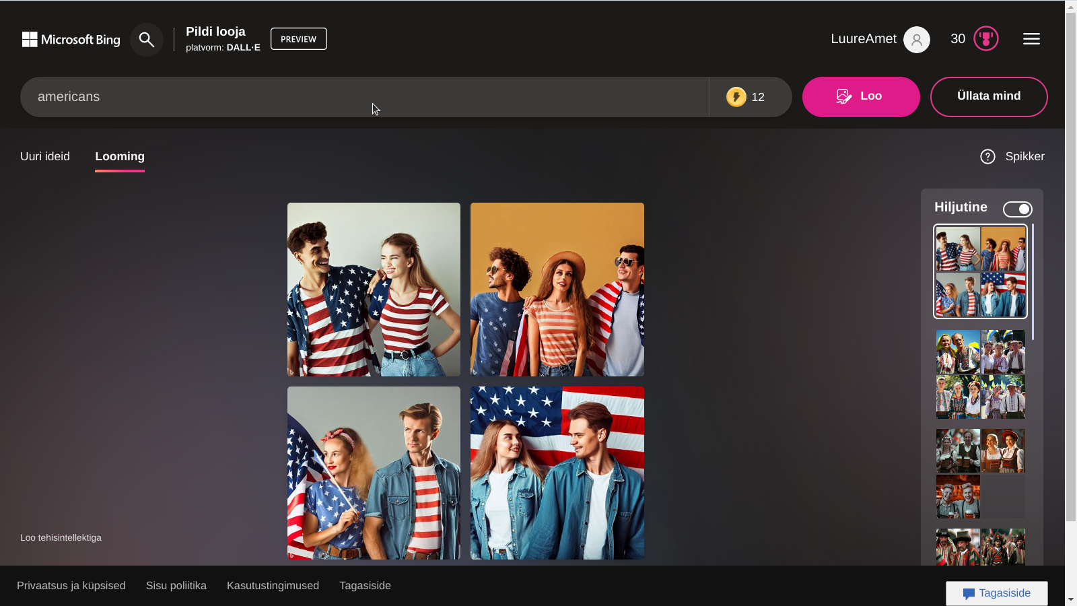The height and width of the screenshot is (606, 1077).
Task: Open image of trio on orange background
Action: pyautogui.click(x=557, y=290)
